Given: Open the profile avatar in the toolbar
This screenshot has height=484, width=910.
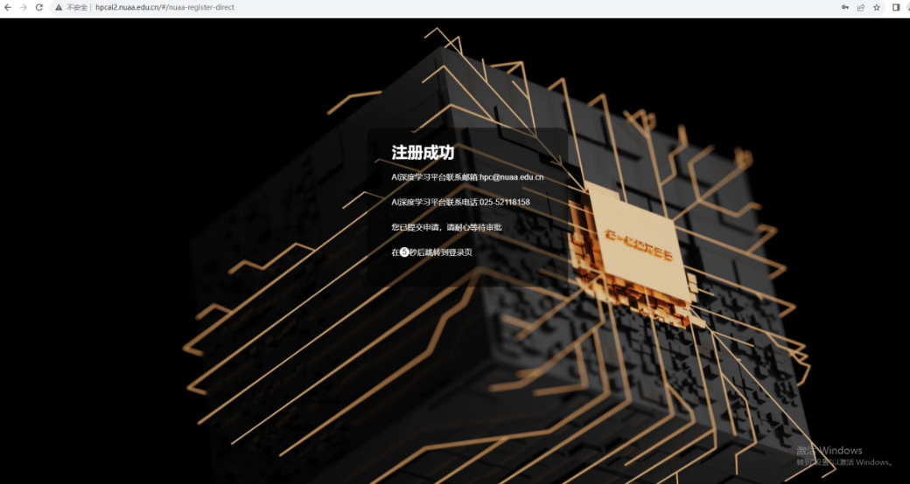Looking at the screenshot, I should tap(907, 7).
